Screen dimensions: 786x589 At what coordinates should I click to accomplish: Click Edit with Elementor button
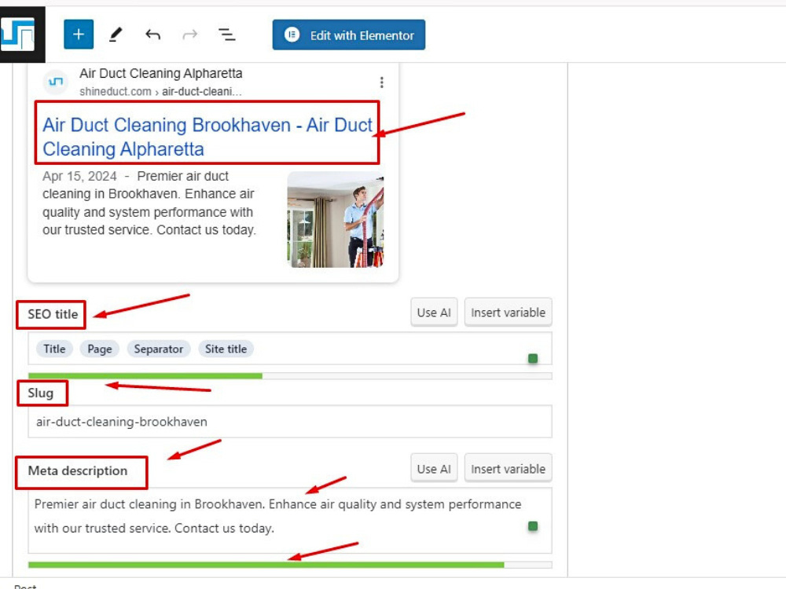click(349, 35)
